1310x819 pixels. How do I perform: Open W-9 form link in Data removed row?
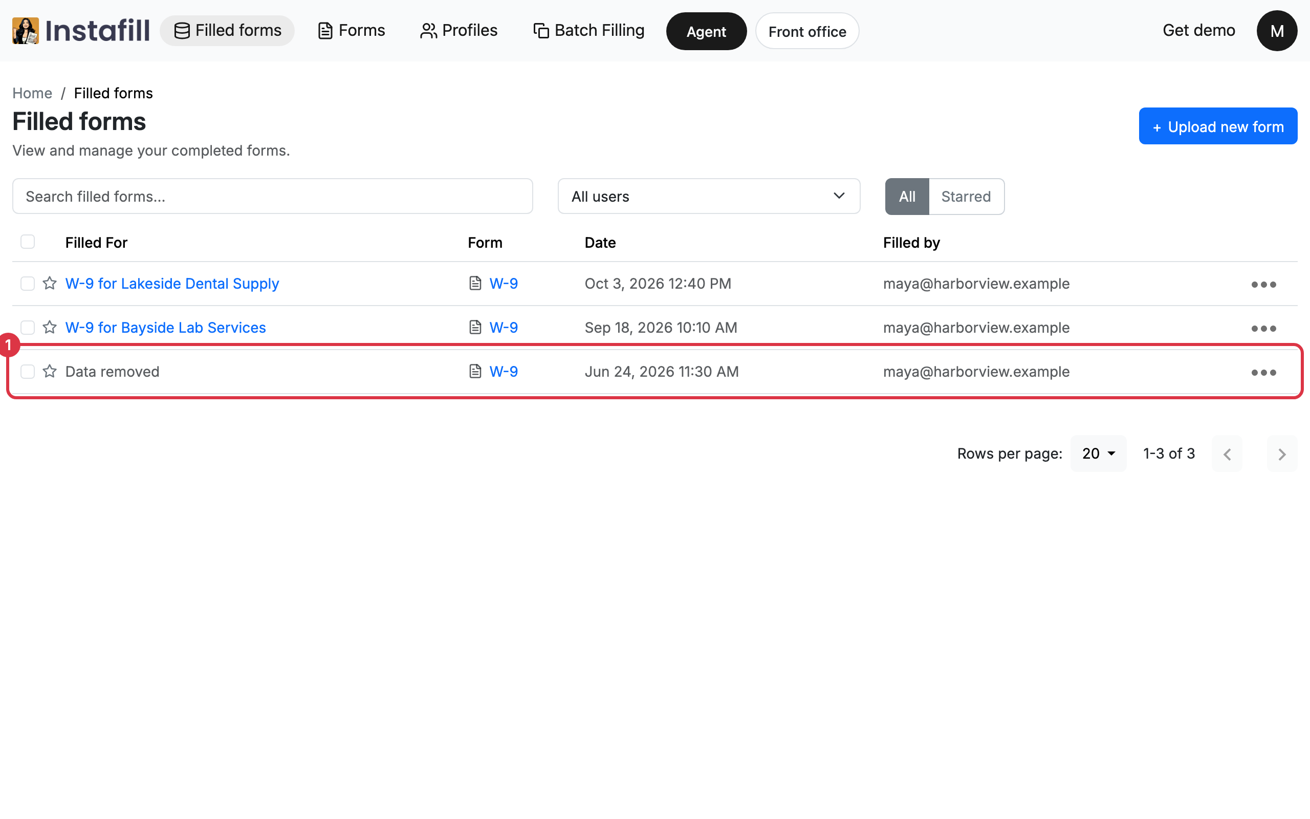504,371
